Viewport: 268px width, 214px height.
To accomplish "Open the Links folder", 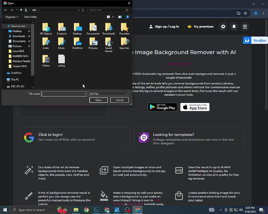I will 46,43.
